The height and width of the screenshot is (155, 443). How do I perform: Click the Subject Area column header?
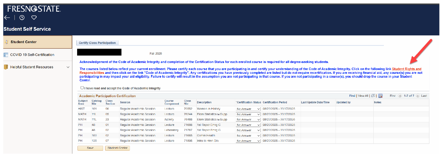(83, 102)
